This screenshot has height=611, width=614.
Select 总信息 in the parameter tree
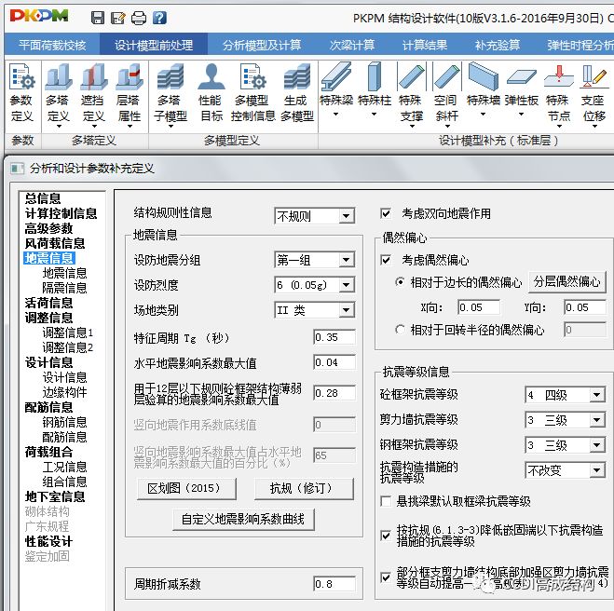click(x=43, y=198)
